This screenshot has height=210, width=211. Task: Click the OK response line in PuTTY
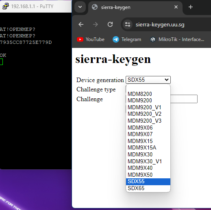point(3,55)
